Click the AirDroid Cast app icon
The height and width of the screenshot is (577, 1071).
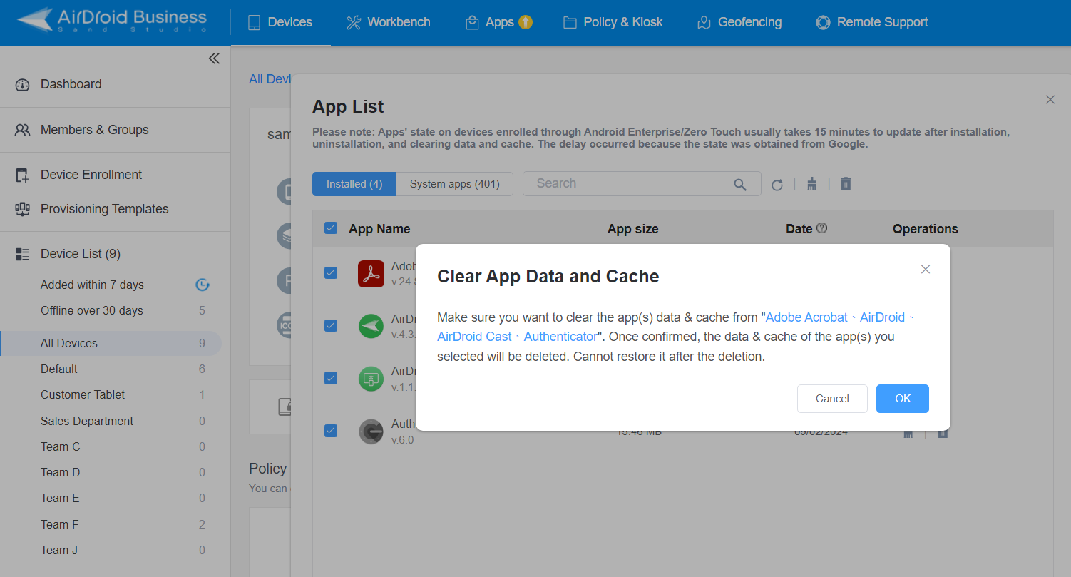point(371,379)
